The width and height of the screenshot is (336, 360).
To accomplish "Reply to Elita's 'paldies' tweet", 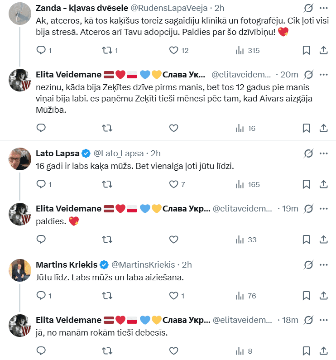I will [41, 240].
